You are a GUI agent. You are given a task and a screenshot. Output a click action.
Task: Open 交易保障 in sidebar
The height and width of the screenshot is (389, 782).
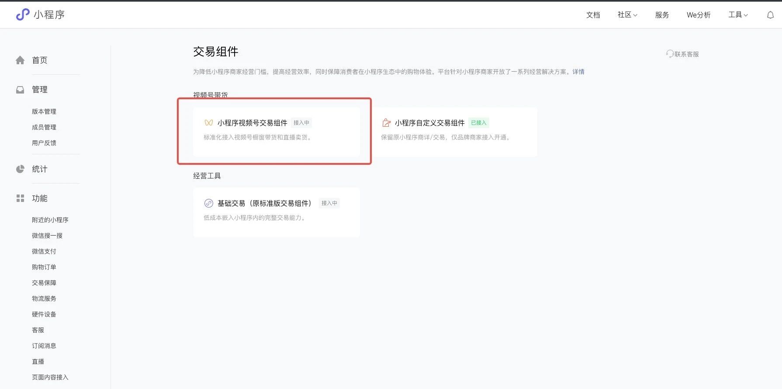(44, 283)
